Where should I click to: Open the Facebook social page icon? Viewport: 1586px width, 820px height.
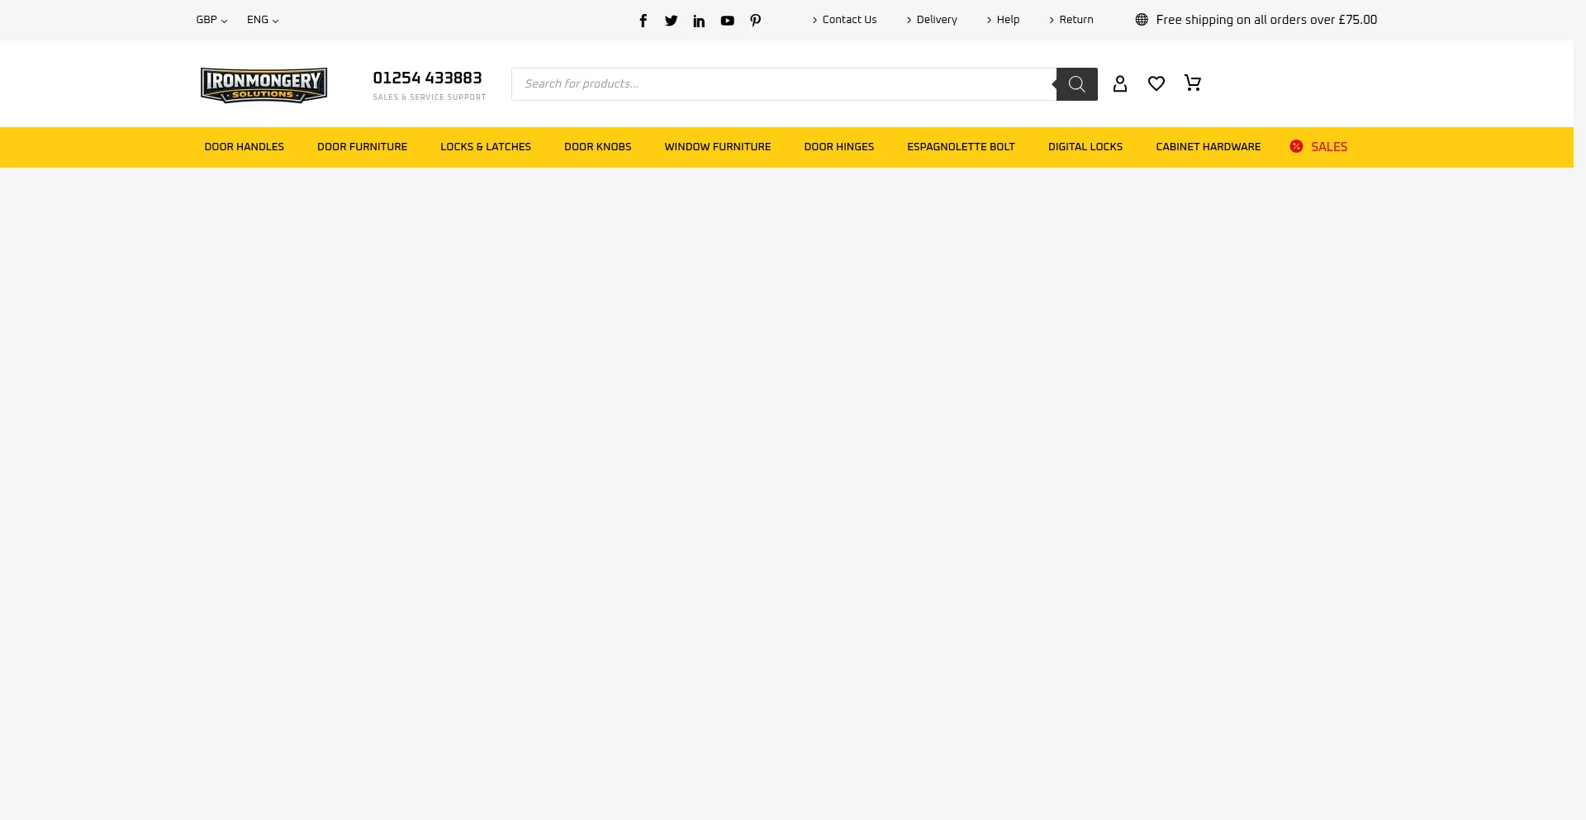pos(643,21)
